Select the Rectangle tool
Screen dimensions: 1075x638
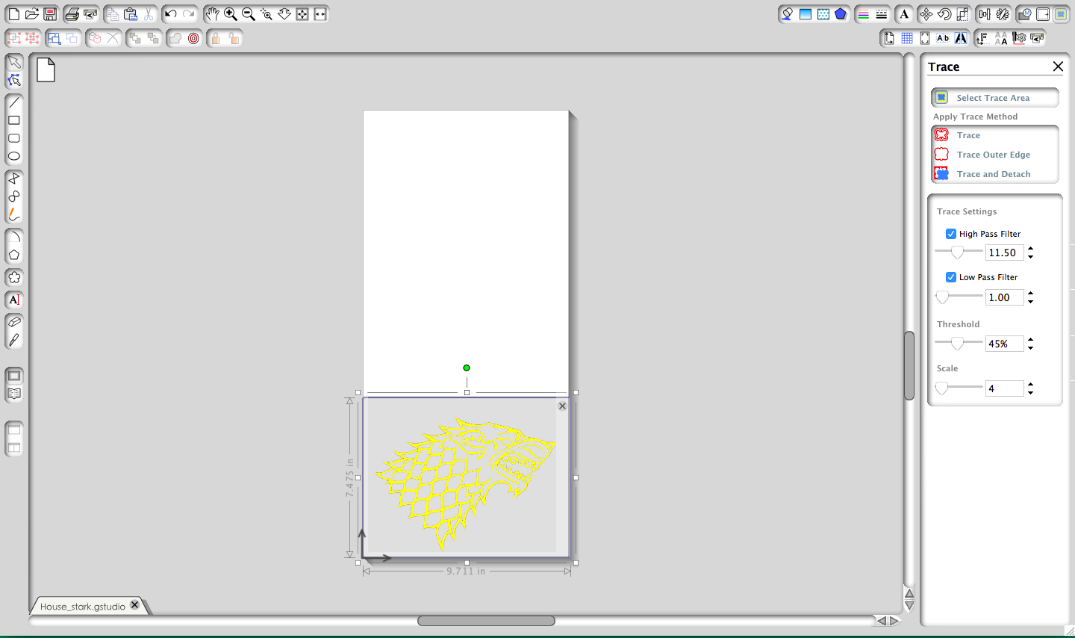(14, 120)
